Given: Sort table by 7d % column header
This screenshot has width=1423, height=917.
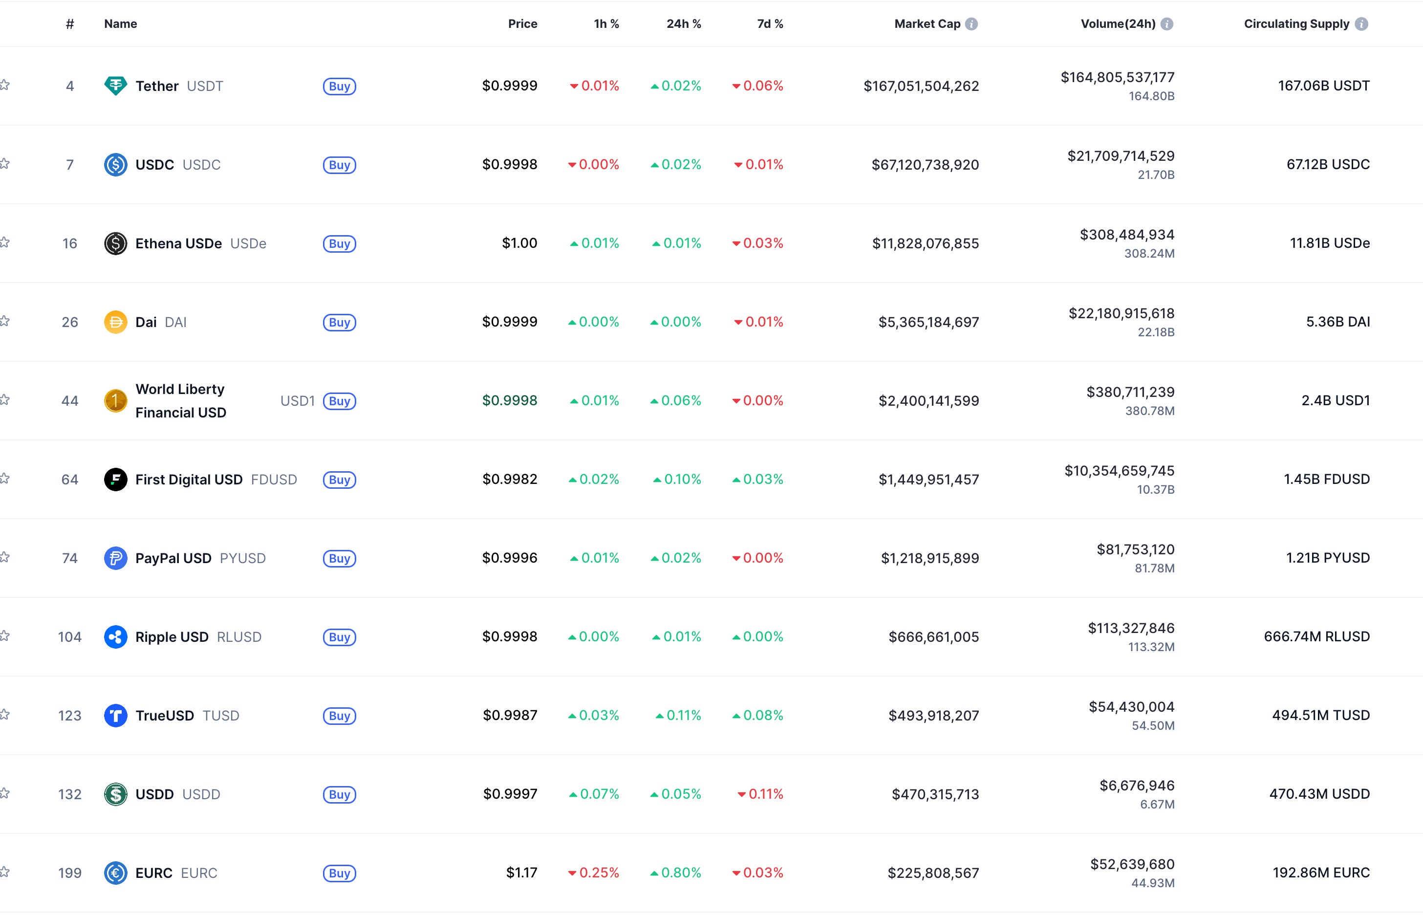Looking at the screenshot, I should (770, 24).
